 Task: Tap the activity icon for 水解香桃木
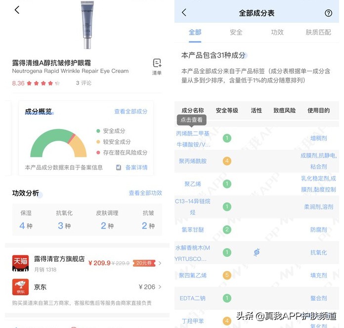tap(257, 252)
